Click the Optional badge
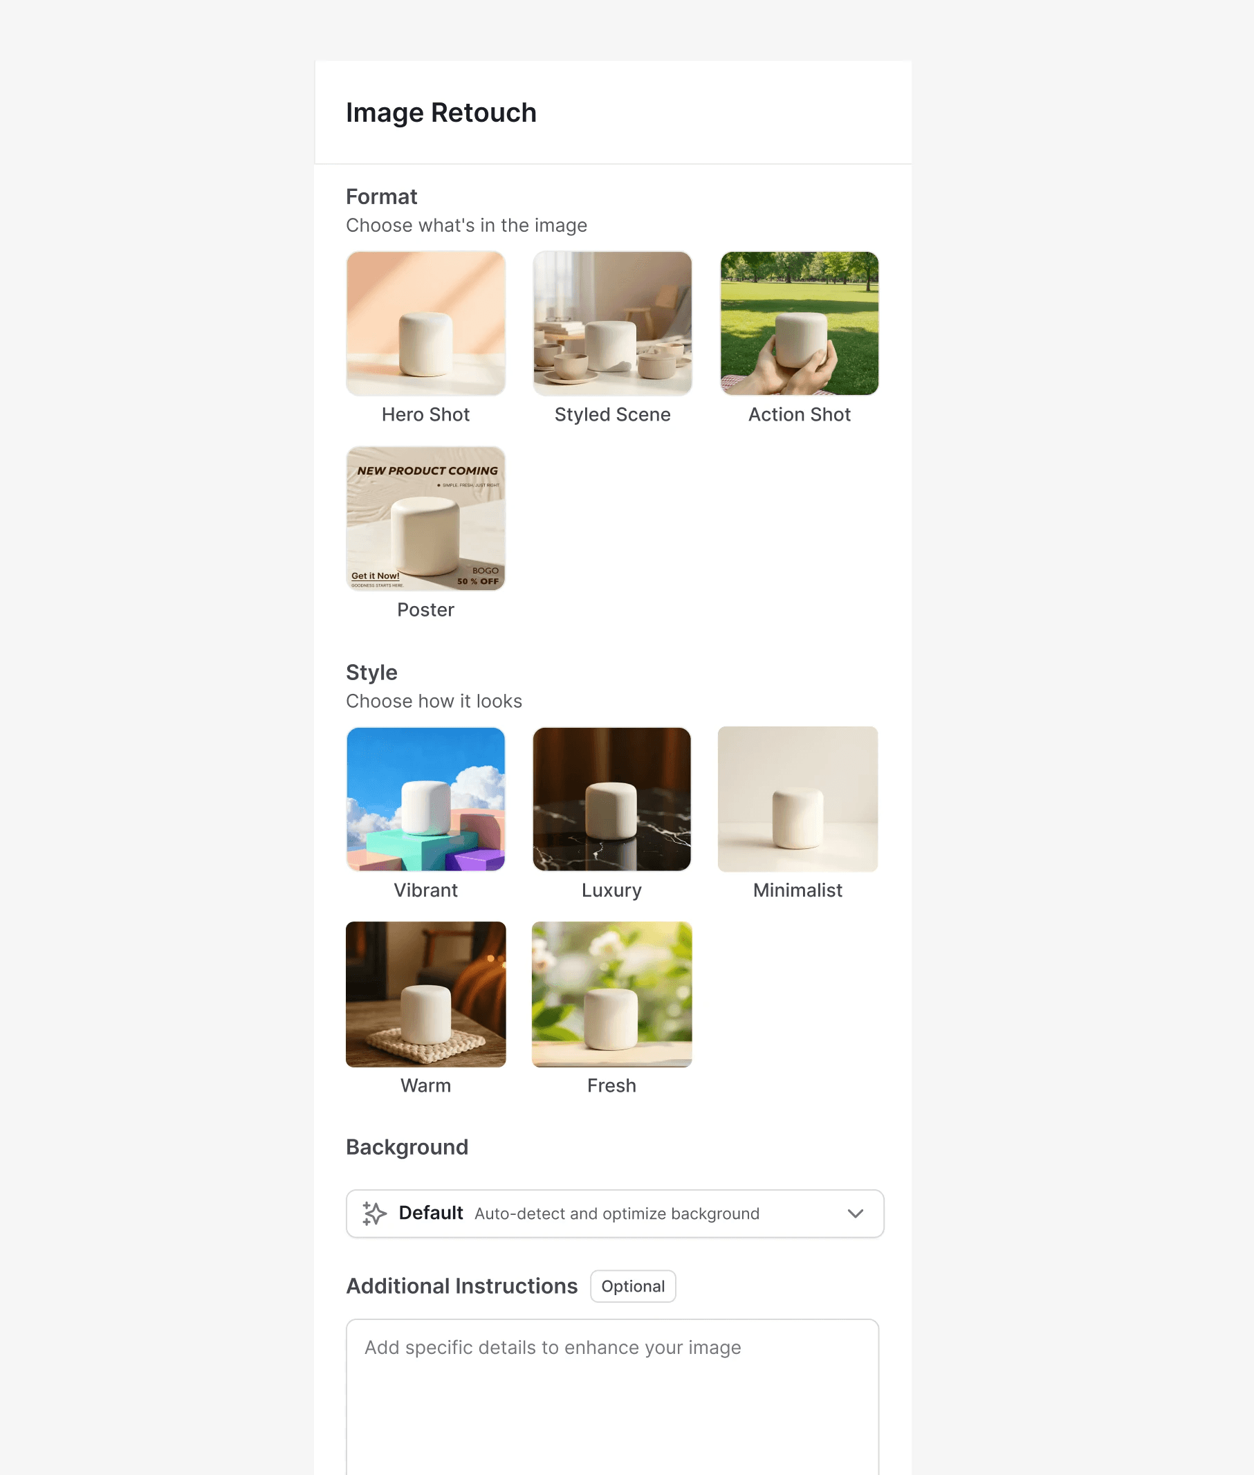 [x=633, y=1286]
